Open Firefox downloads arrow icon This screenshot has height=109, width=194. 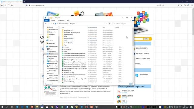click(178, 5)
